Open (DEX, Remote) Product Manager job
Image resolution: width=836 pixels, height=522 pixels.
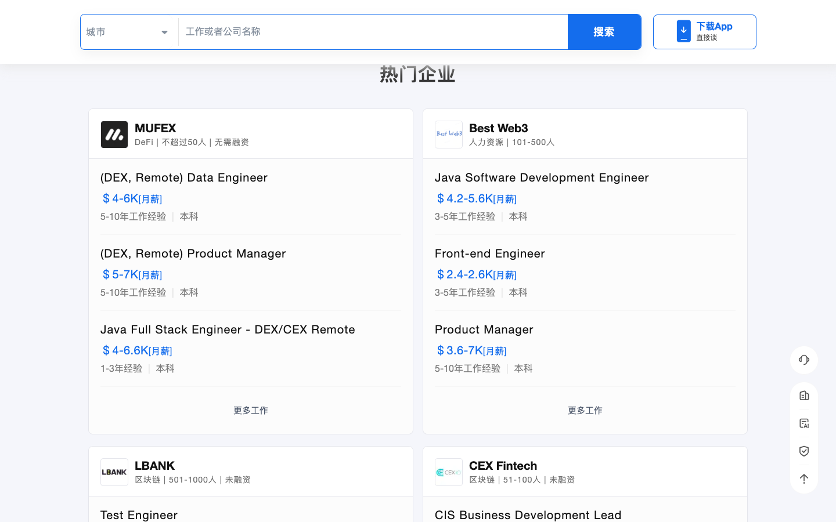tap(193, 253)
